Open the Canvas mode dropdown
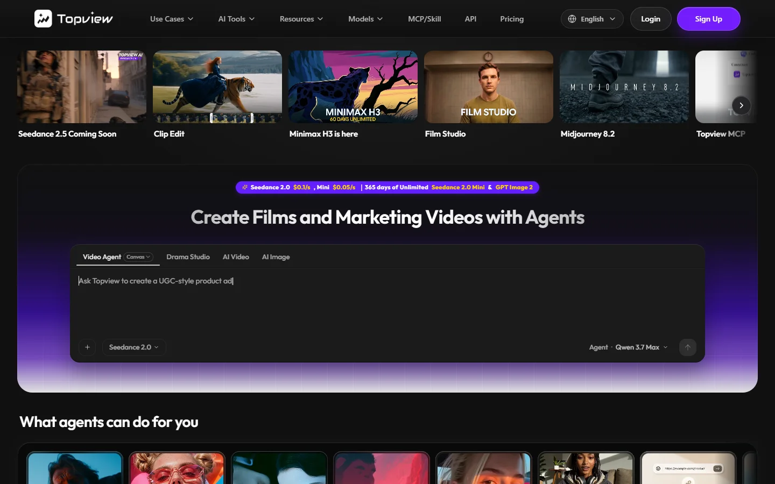The height and width of the screenshot is (484, 775). (139, 257)
